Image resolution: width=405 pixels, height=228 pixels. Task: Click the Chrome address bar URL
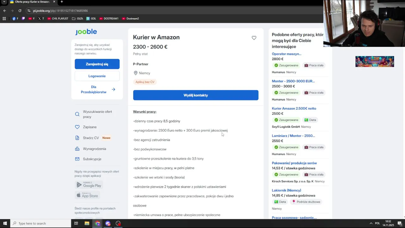[60, 11]
